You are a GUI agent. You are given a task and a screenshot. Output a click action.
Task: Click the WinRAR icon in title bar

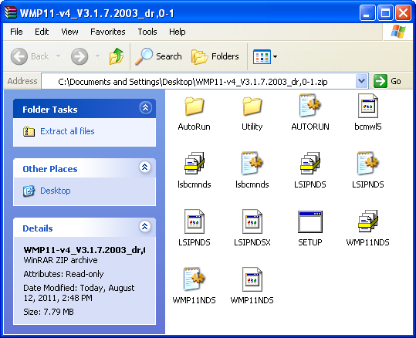click(11, 12)
